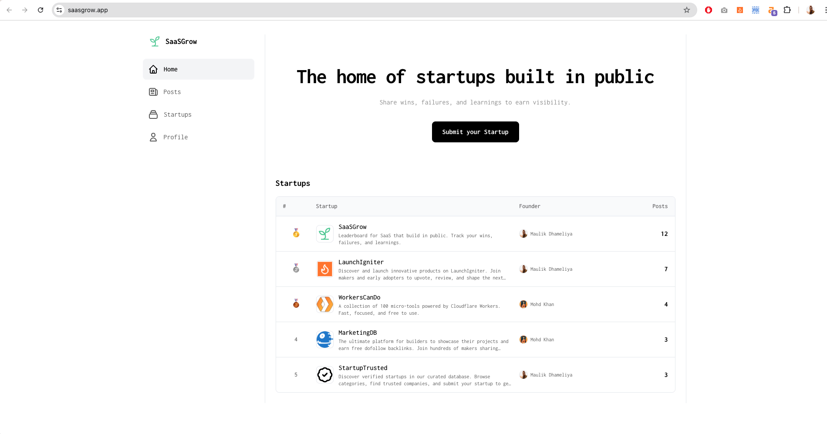The height and width of the screenshot is (434, 827).
Task: Bookmark this page with the star icon
Action: (687, 10)
